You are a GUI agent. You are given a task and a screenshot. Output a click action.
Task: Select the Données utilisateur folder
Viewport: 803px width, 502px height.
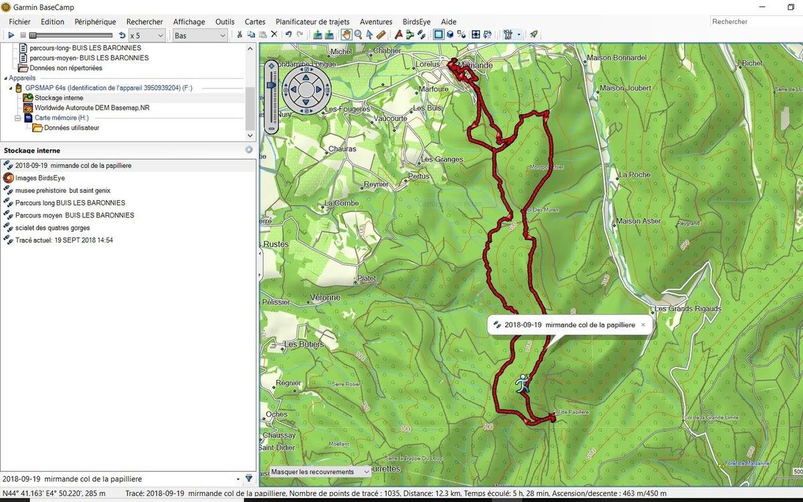click(72, 128)
